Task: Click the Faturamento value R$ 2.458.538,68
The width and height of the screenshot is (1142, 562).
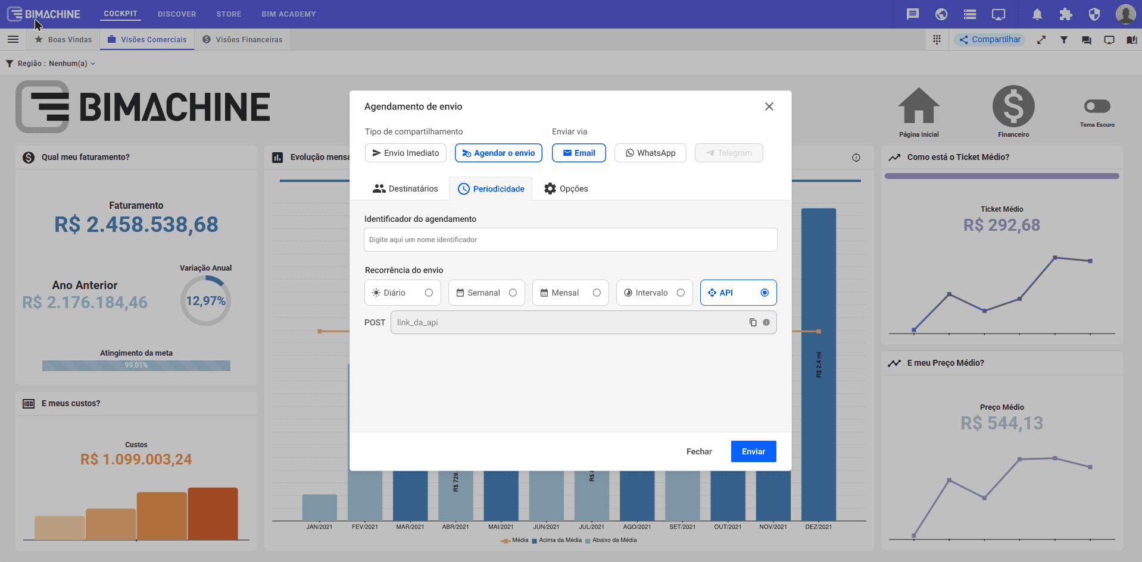Action: coord(136,225)
